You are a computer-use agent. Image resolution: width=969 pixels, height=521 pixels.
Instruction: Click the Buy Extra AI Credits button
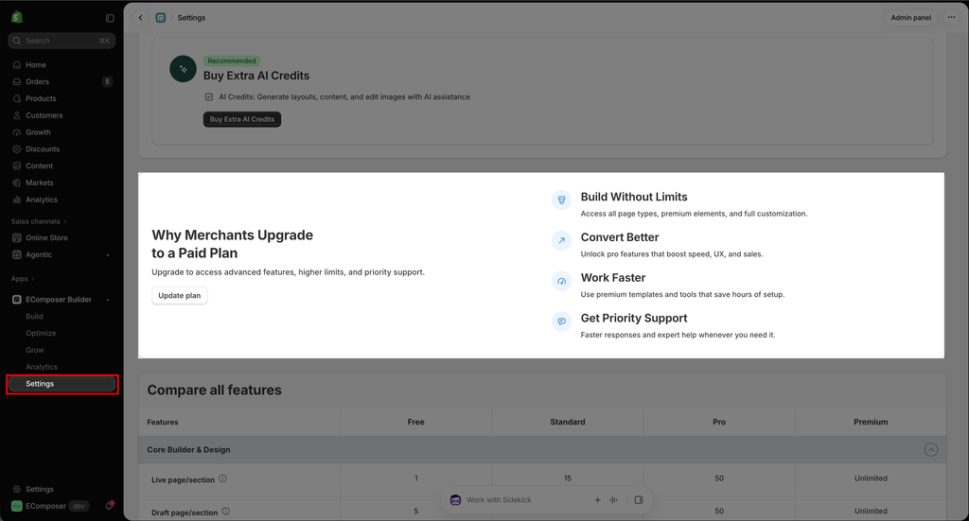[x=242, y=119]
